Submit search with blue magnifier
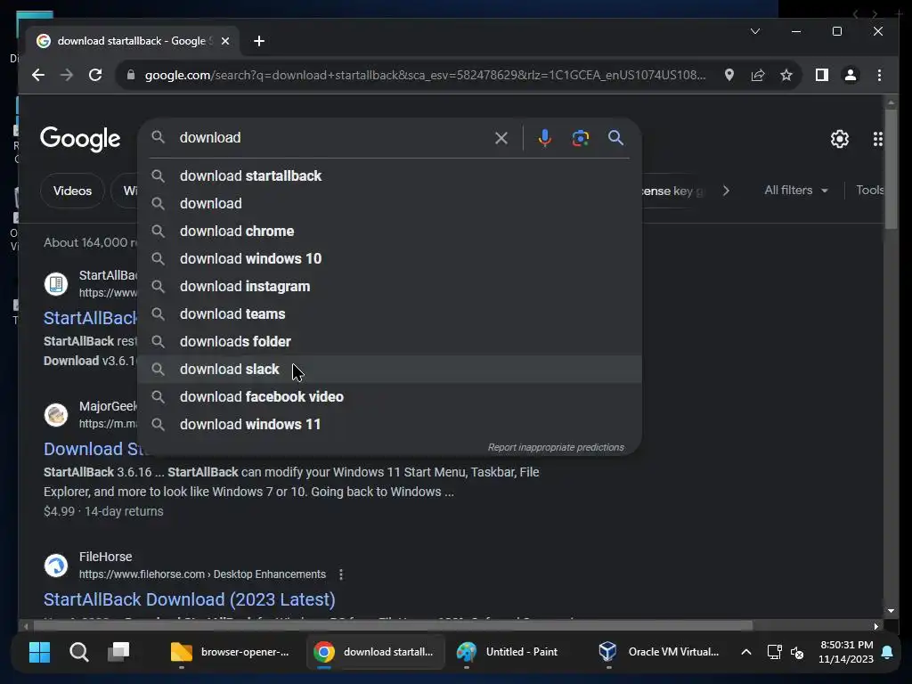 pyautogui.click(x=615, y=138)
